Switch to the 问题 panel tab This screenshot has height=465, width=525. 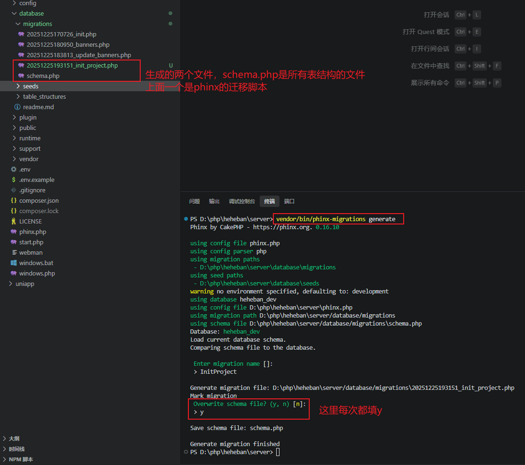coord(195,201)
